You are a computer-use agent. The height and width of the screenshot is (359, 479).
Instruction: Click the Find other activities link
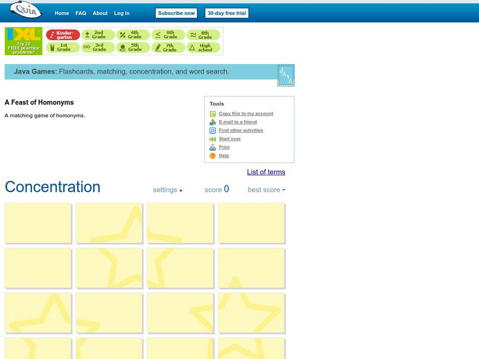[x=241, y=130]
